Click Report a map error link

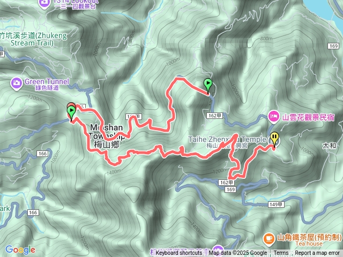pyautogui.click(x=317, y=253)
